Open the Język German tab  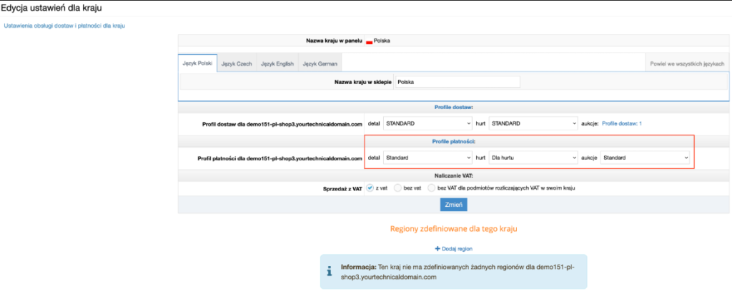coord(320,63)
